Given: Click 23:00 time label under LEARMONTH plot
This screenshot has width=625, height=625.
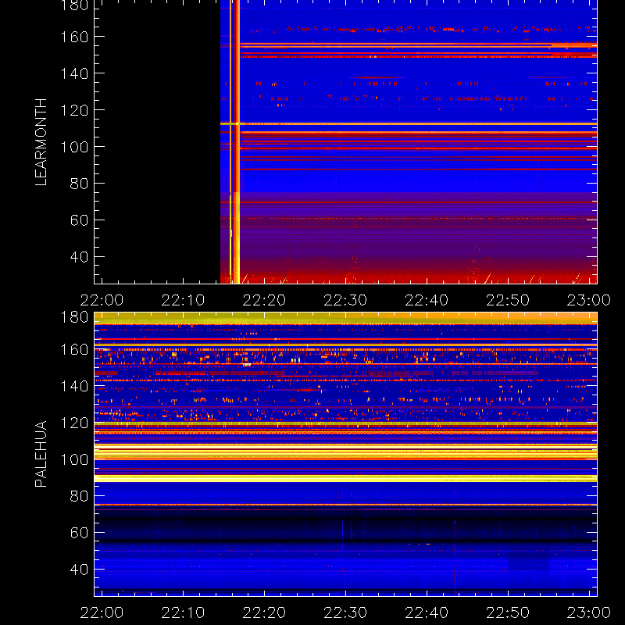Looking at the screenshot, I should (x=589, y=300).
